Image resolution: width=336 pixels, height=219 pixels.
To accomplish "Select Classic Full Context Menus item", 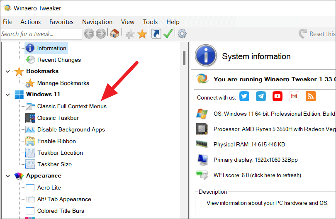I will click(x=72, y=106).
